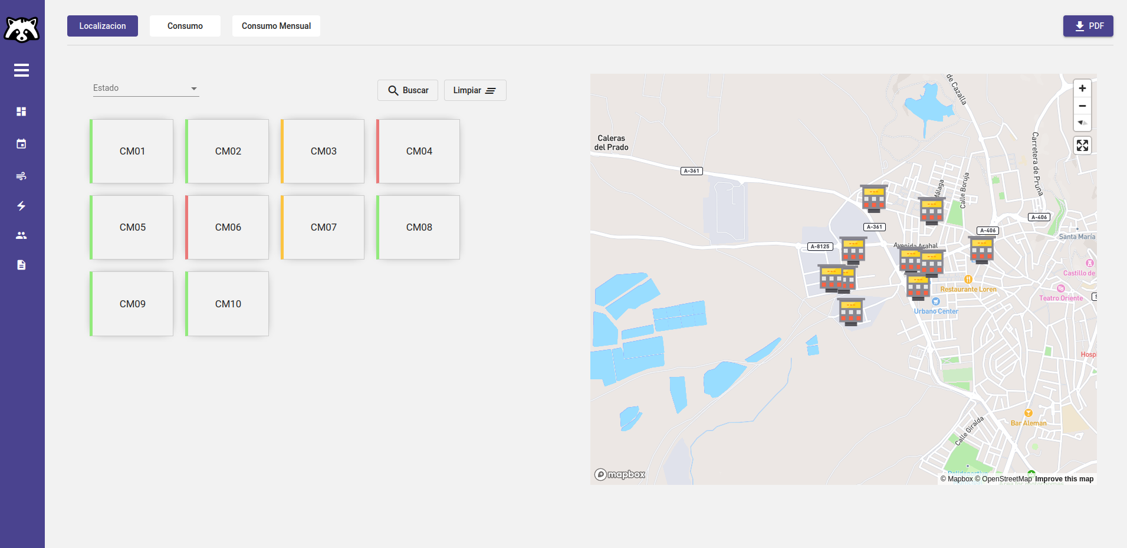This screenshot has height=548, width=1127.
Task: Reset map bearing with compass button
Action: pyautogui.click(x=1082, y=123)
